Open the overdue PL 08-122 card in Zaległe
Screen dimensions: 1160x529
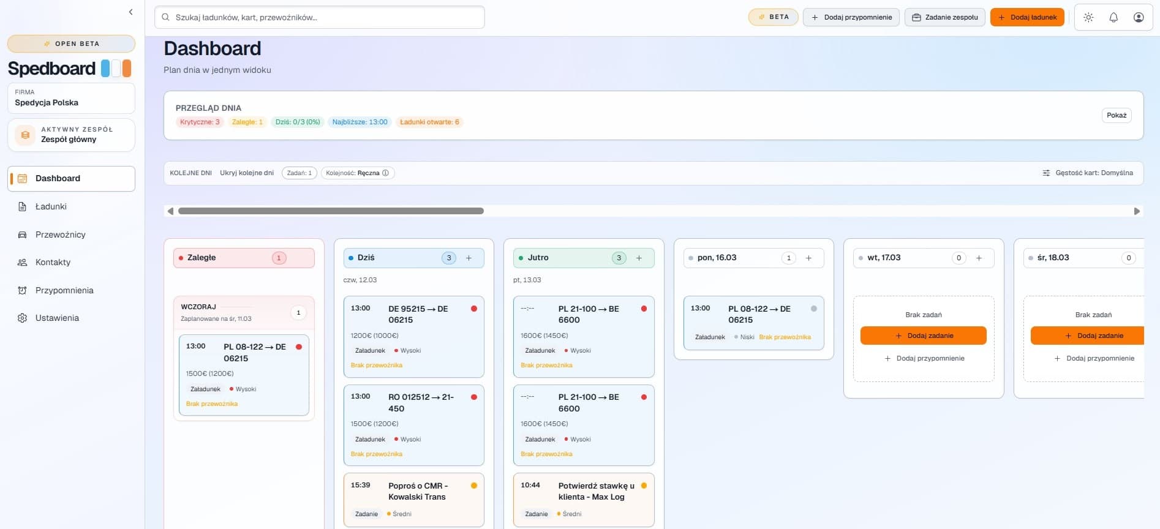click(x=244, y=375)
